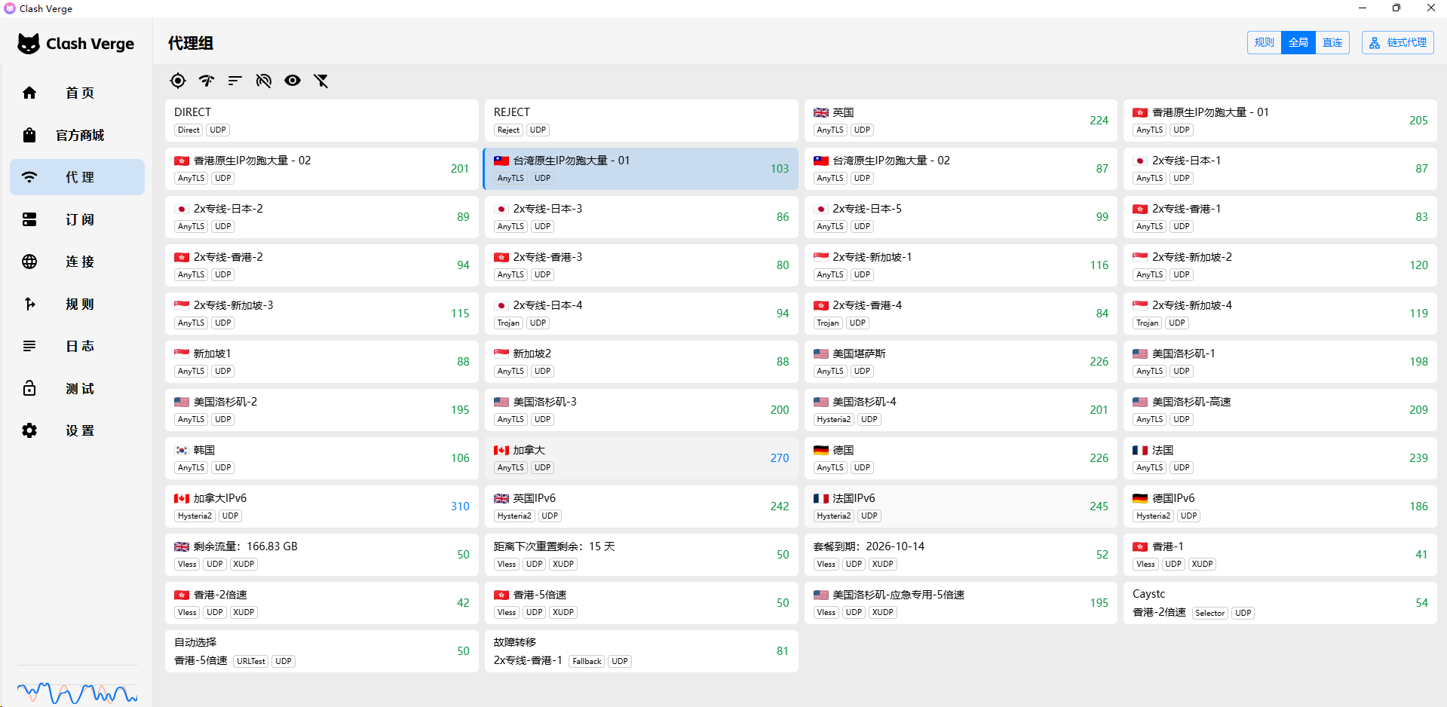This screenshot has width=1447, height=707.
Task: Click the 链式代理 chain proxy button
Action: (1398, 42)
